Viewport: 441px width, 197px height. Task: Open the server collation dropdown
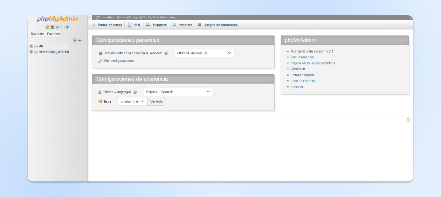coord(204,53)
